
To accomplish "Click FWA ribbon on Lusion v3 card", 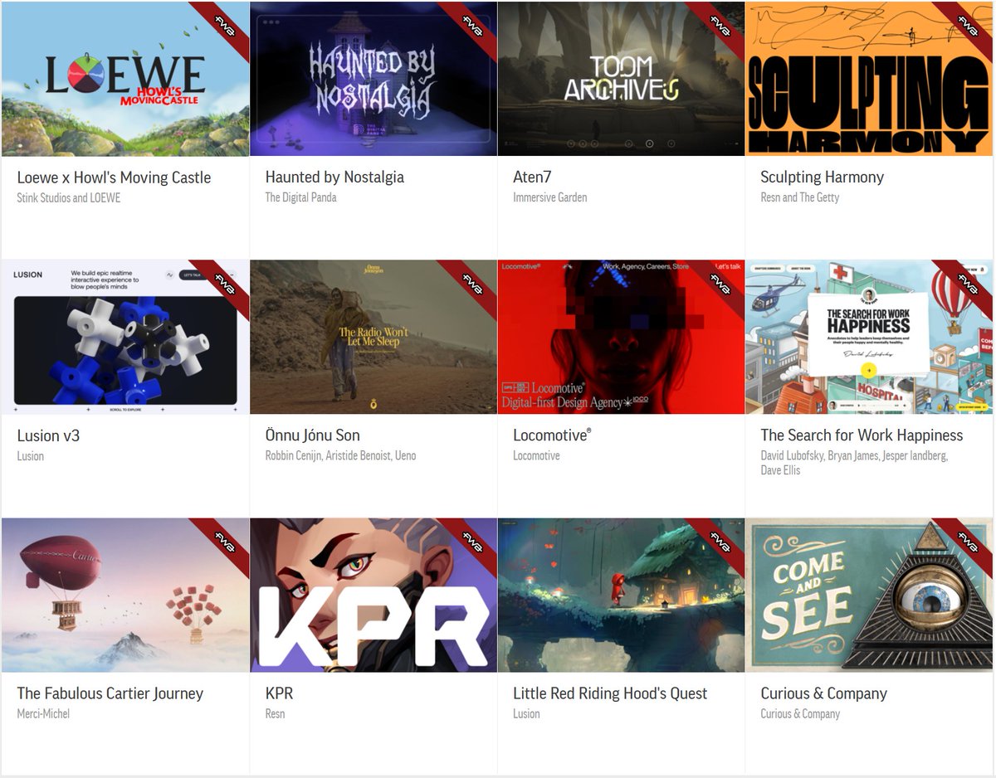I will pyautogui.click(x=224, y=284).
